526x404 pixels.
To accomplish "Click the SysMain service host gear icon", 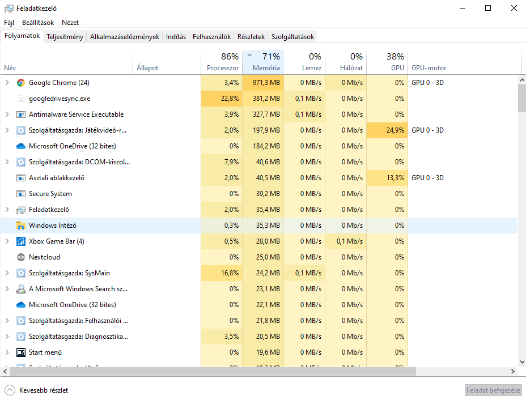I will 21,273.
